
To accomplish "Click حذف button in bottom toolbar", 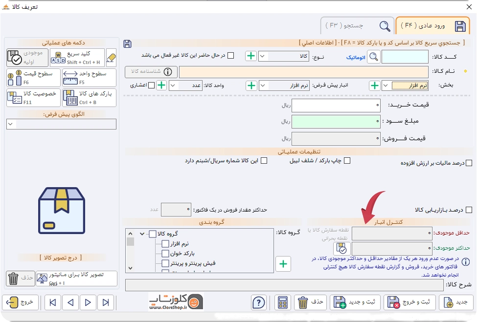I will (x=311, y=302).
